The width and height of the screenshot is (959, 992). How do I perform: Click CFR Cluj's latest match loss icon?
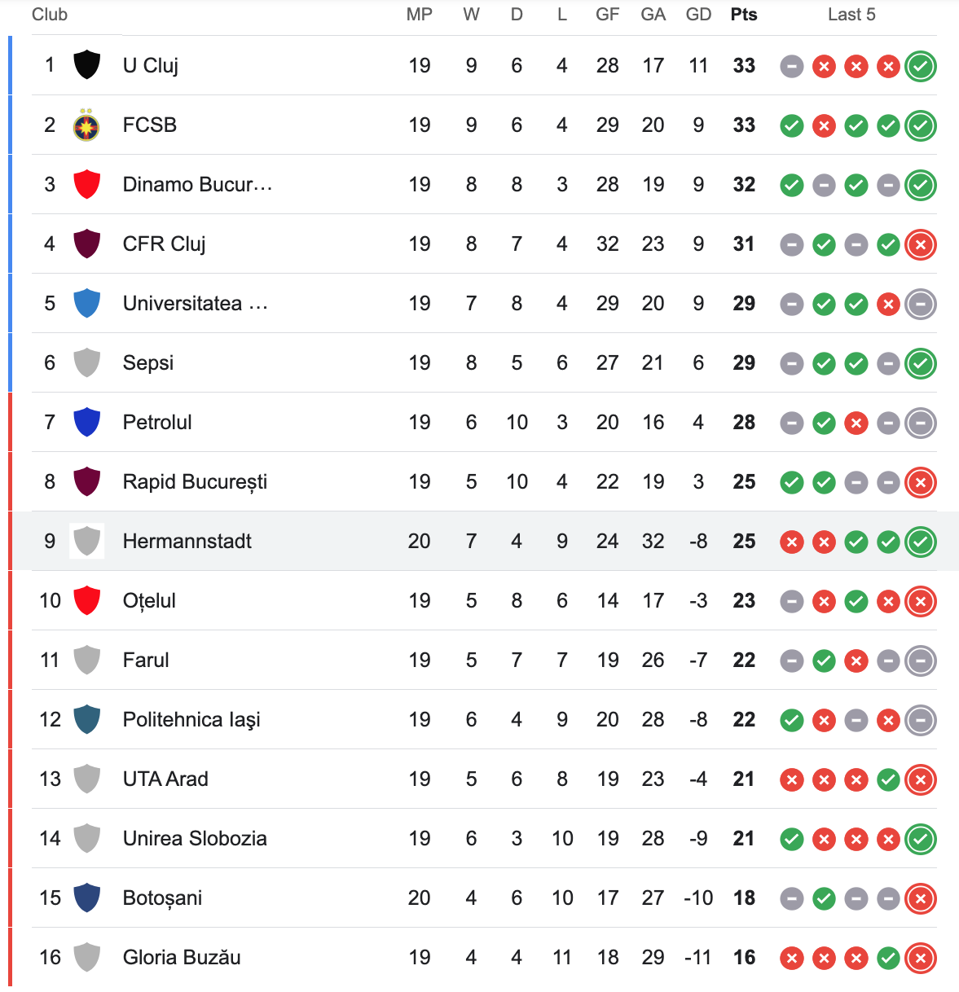click(x=921, y=244)
